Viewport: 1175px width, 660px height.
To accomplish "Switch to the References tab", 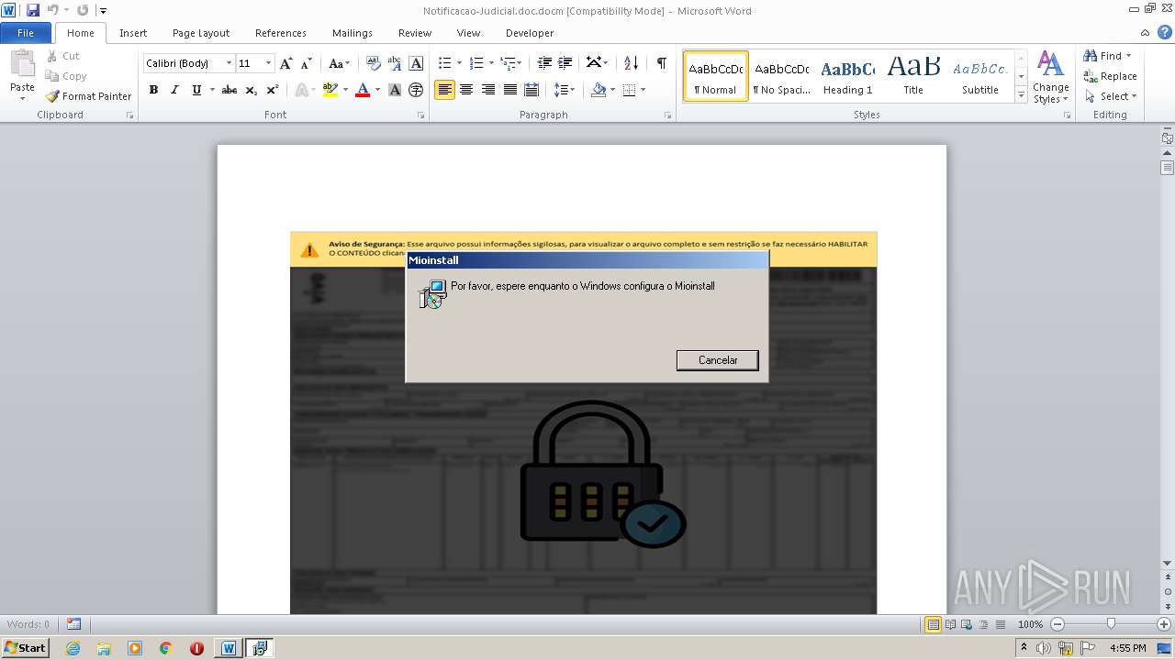I will coord(281,33).
